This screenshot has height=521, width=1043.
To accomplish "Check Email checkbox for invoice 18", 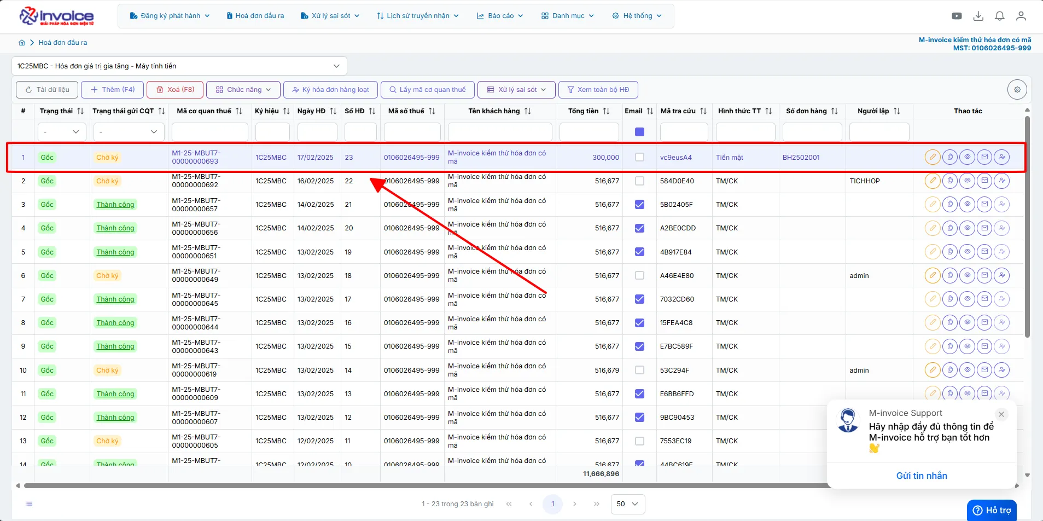I will coord(639,275).
